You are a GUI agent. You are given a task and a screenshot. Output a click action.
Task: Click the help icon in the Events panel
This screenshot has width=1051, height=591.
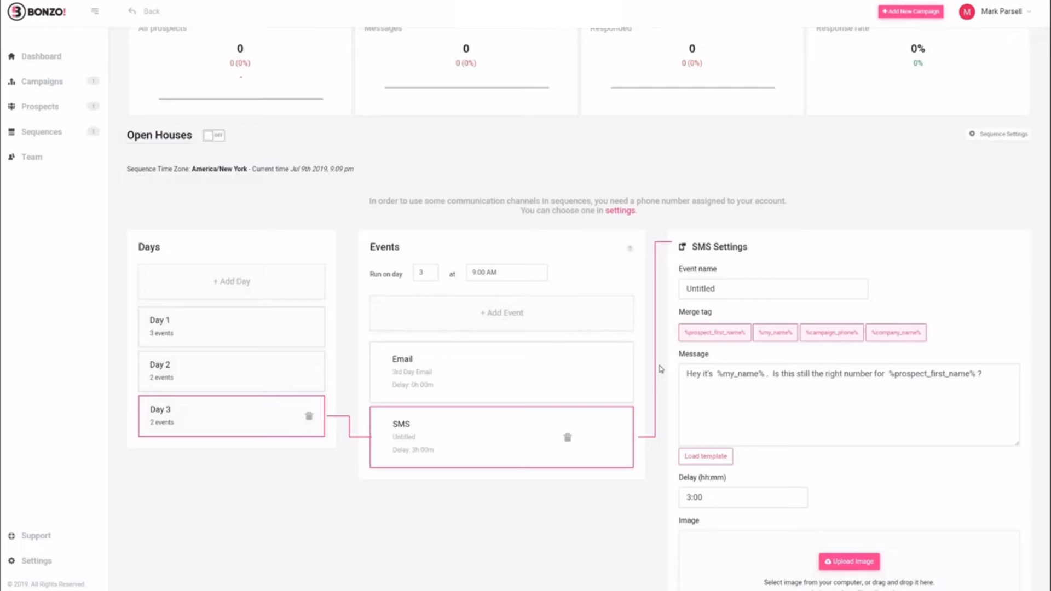tap(630, 248)
